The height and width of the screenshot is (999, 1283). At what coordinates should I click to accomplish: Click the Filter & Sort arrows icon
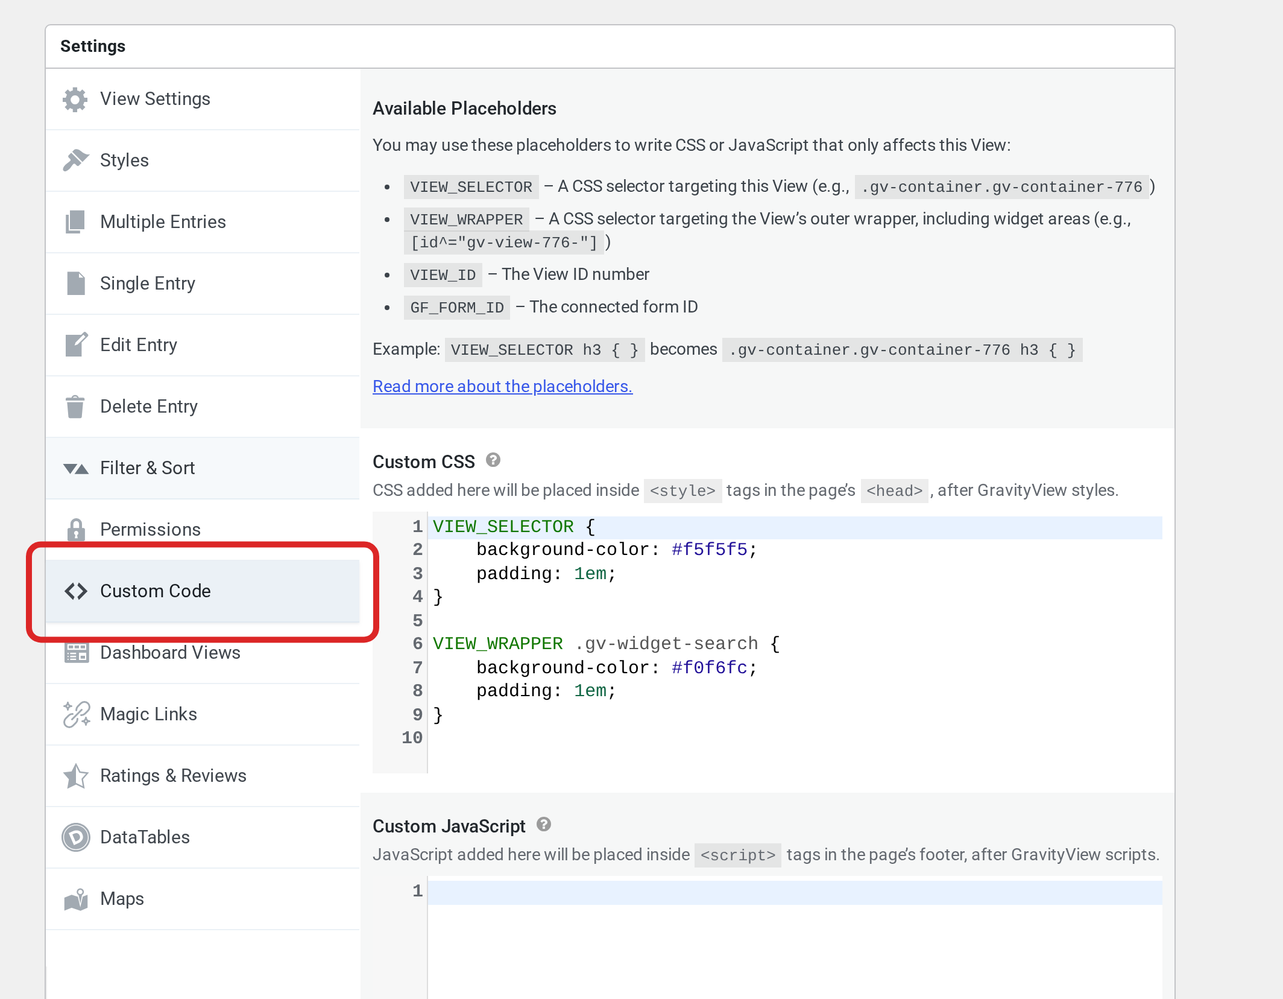pos(76,469)
